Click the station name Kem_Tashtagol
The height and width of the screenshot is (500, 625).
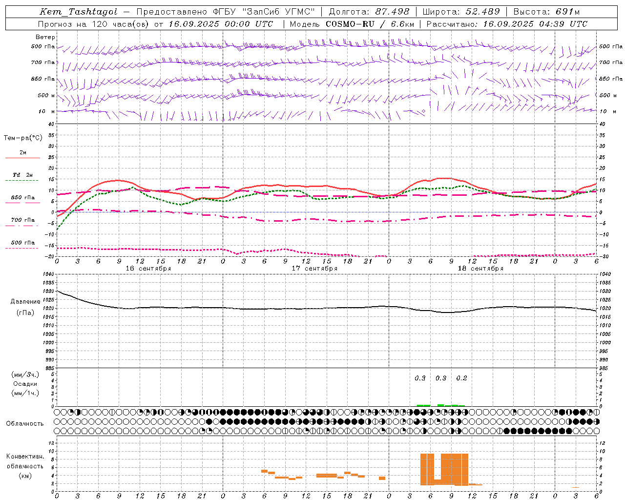(79, 12)
